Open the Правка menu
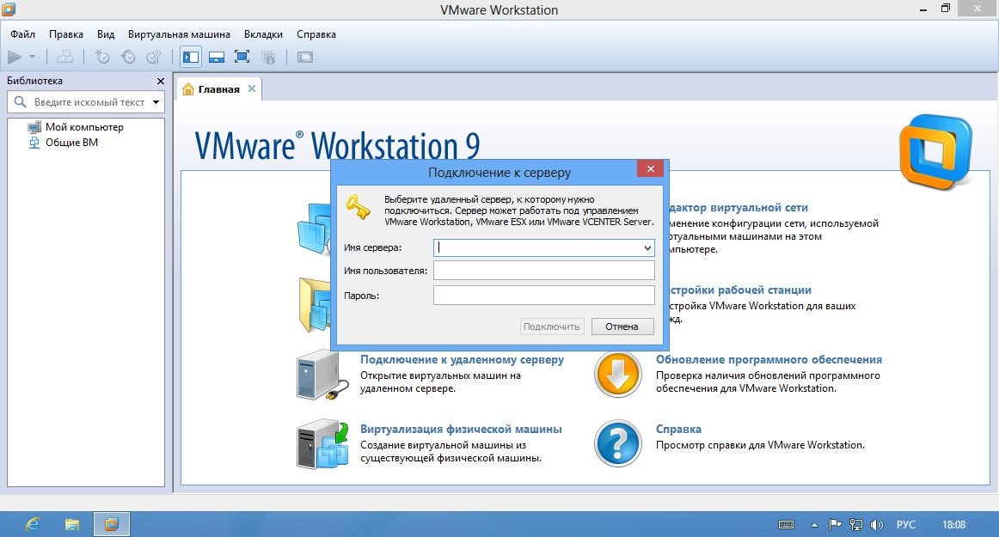 tap(66, 34)
